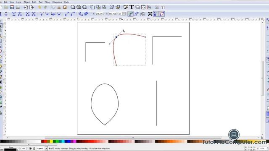Toggle show path outline

pos(162,14)
